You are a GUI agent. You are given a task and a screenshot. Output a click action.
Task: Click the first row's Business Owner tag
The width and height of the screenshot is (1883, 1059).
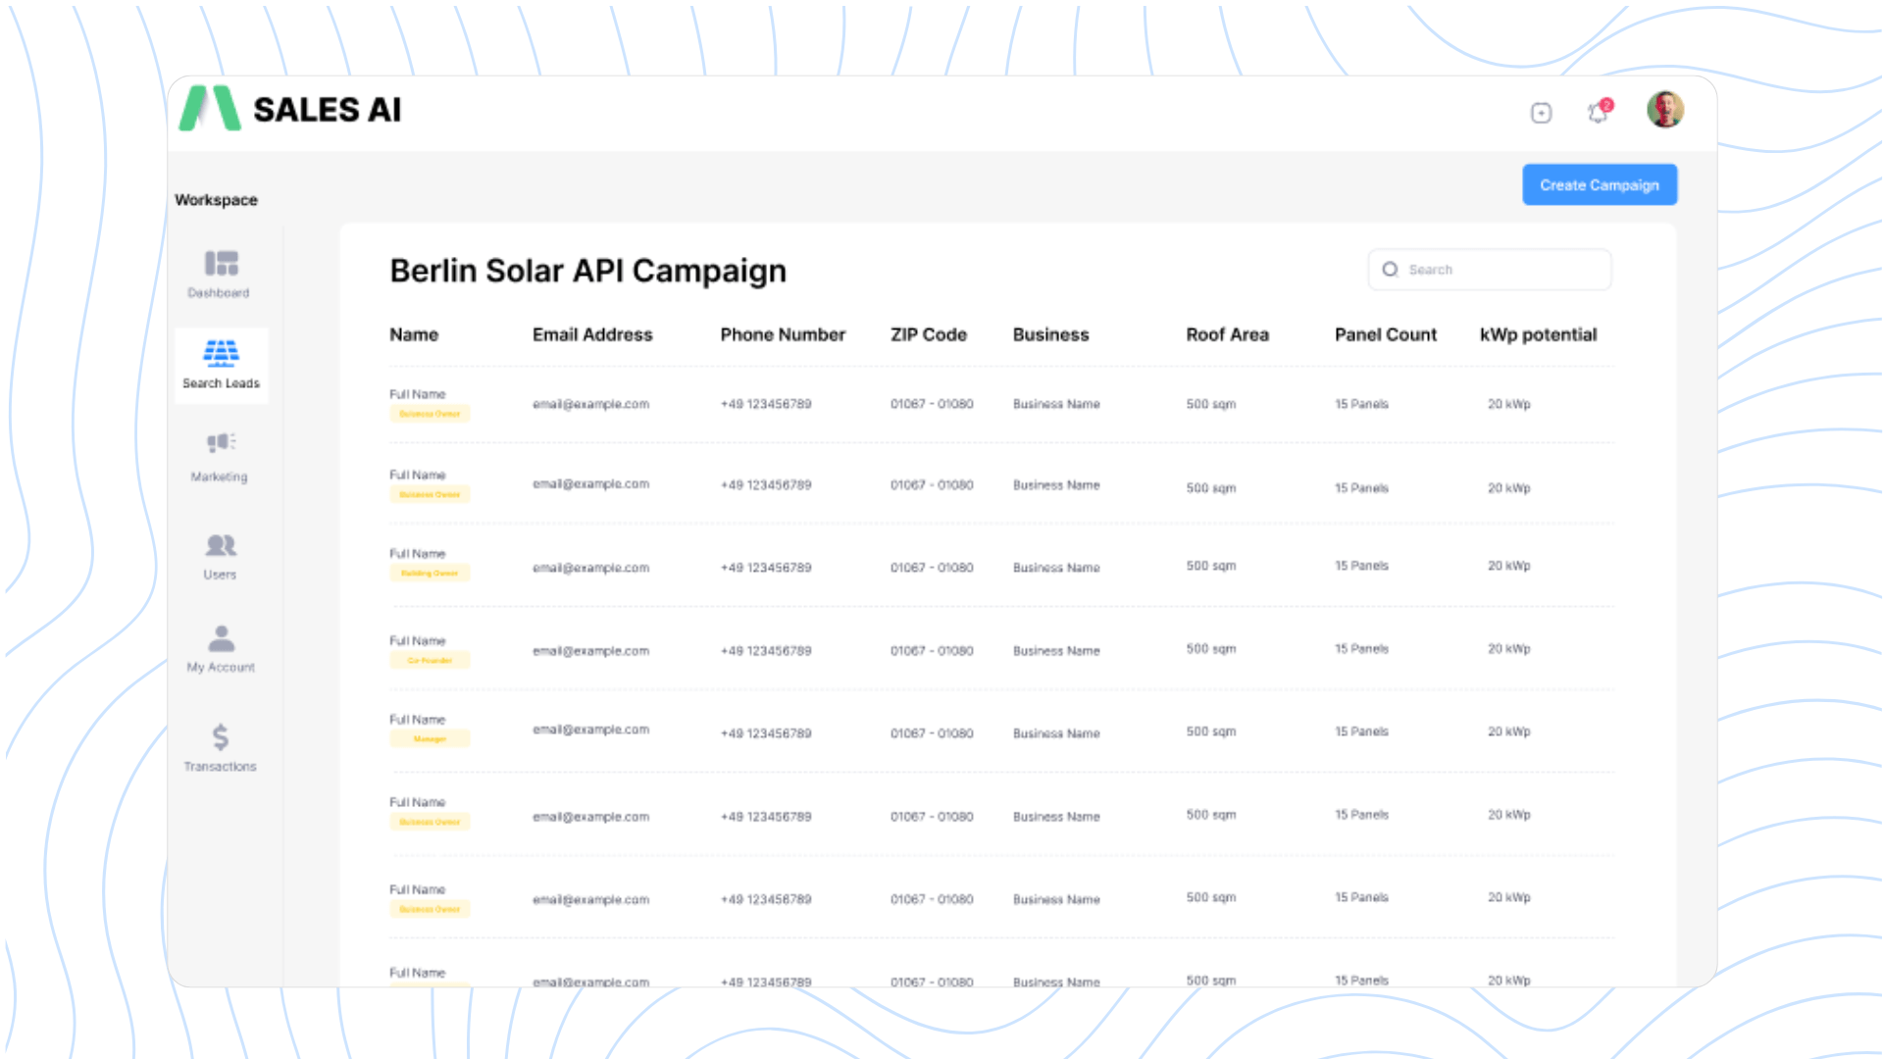click(430, 414)
